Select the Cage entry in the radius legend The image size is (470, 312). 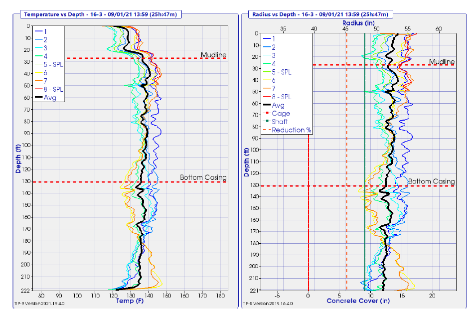pyautogui.click(x=281, y=114)
